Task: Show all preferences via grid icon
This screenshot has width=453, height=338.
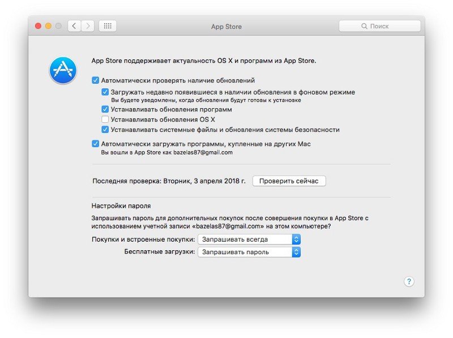Action: (x=108, y=26)
